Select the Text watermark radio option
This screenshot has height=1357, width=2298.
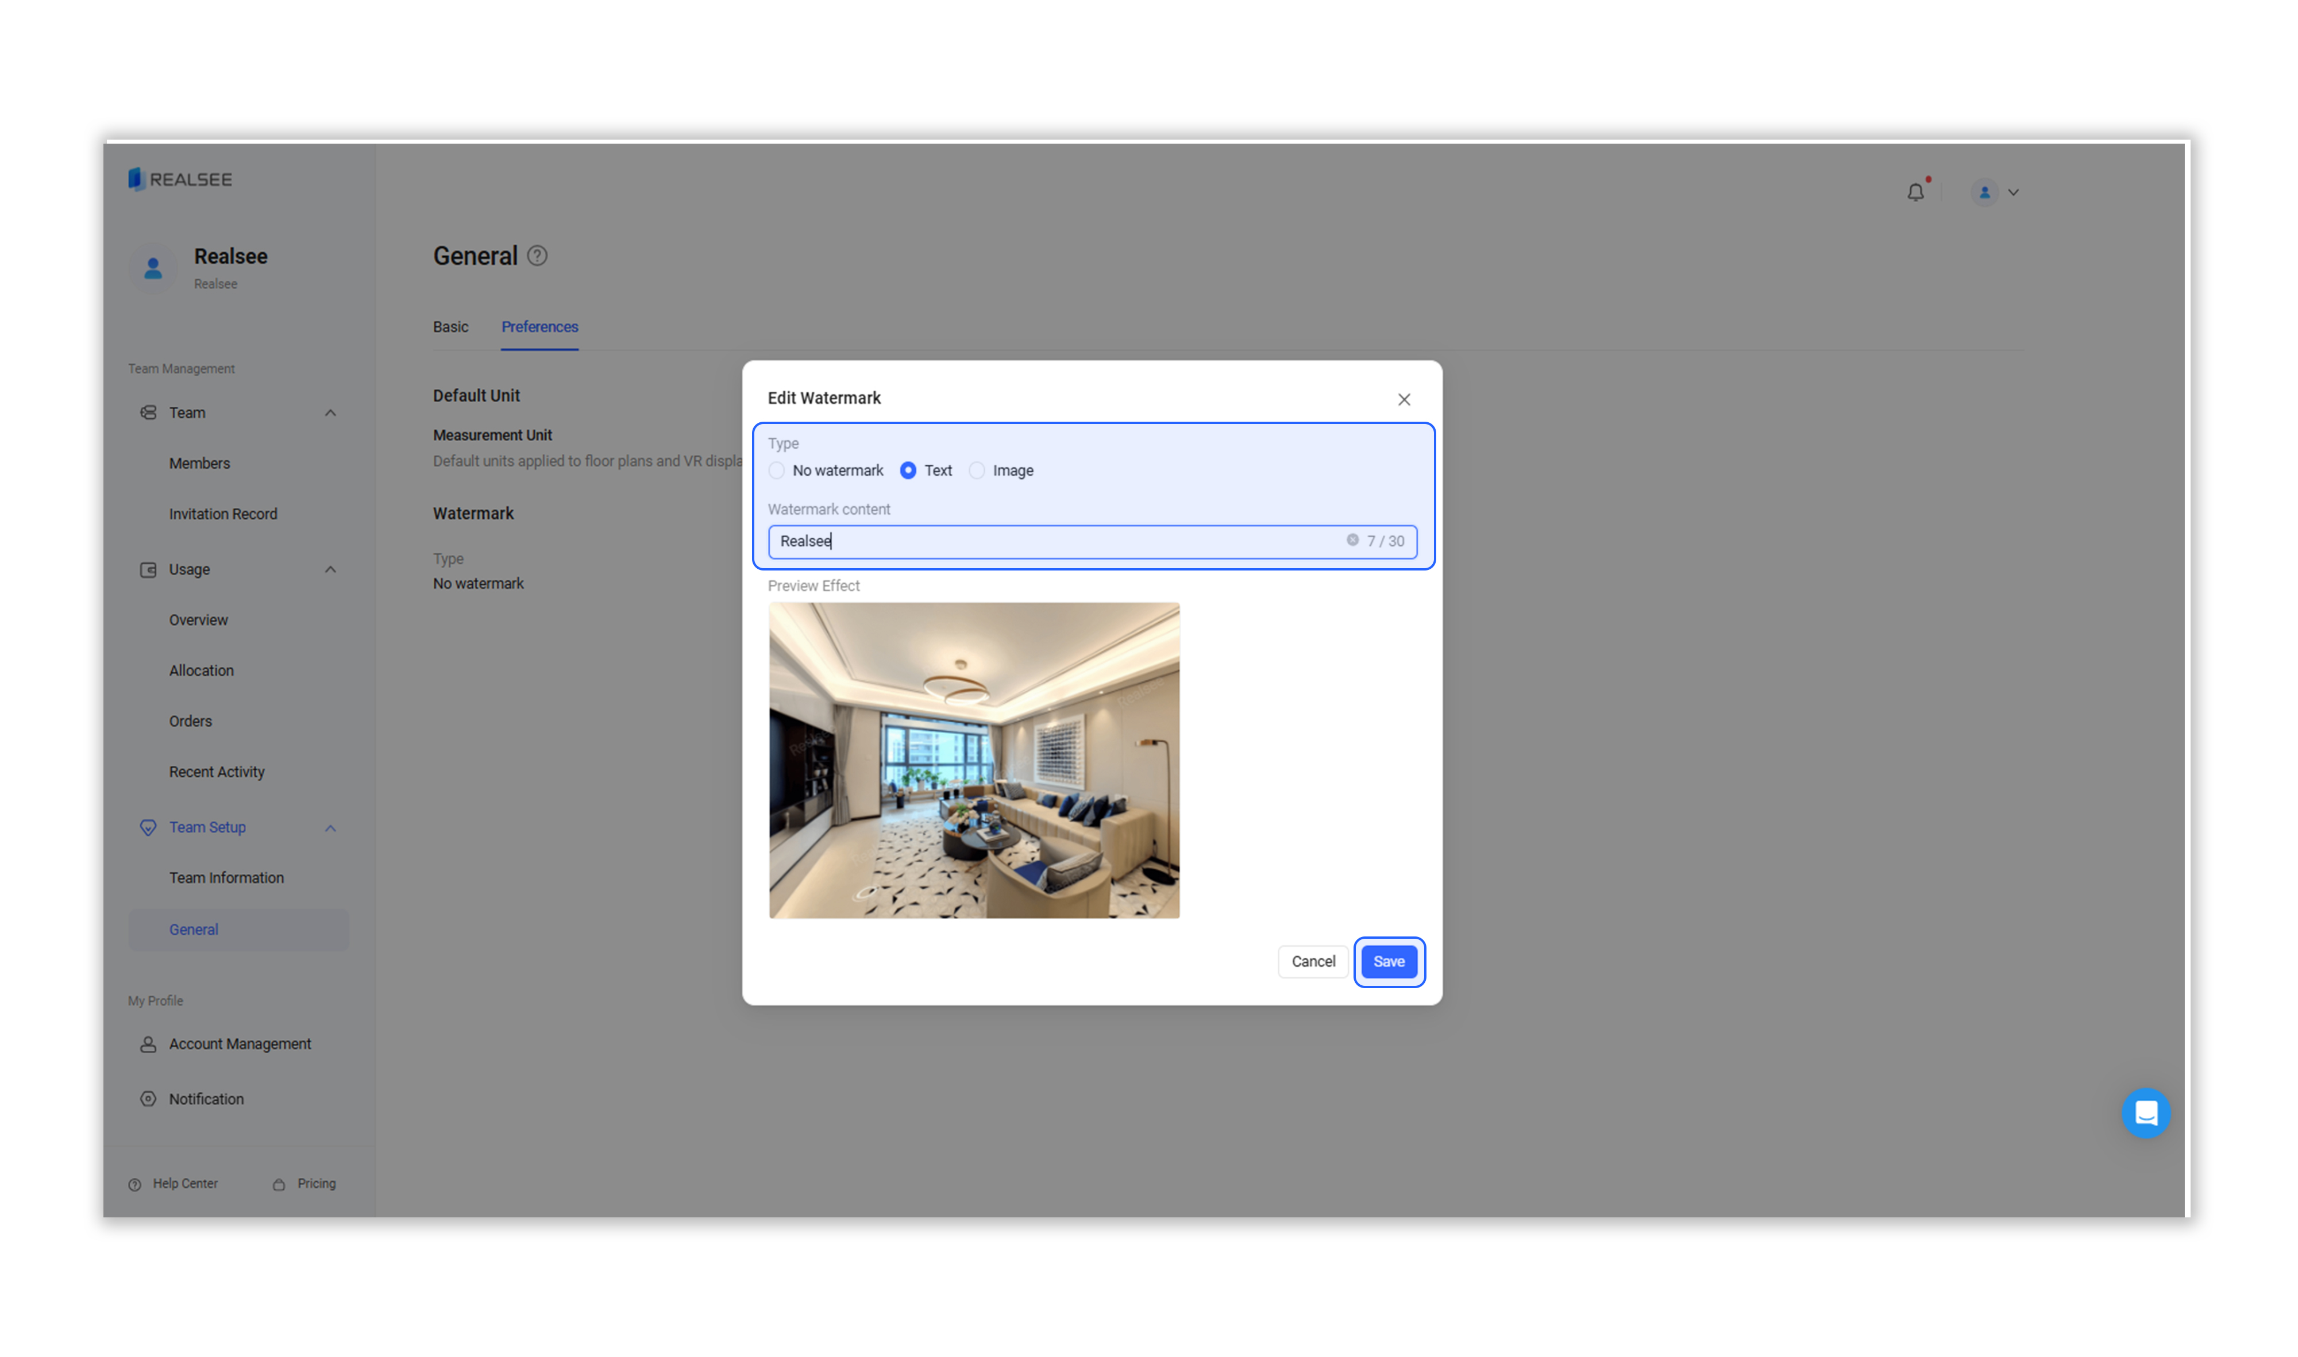pos(908,471)
